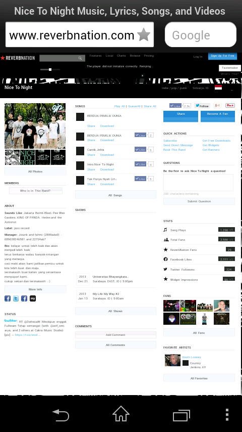This screenshot has width=242, height=432.
Task: Click More Info button
Action: pyautogui.click(x=35, y=289)
